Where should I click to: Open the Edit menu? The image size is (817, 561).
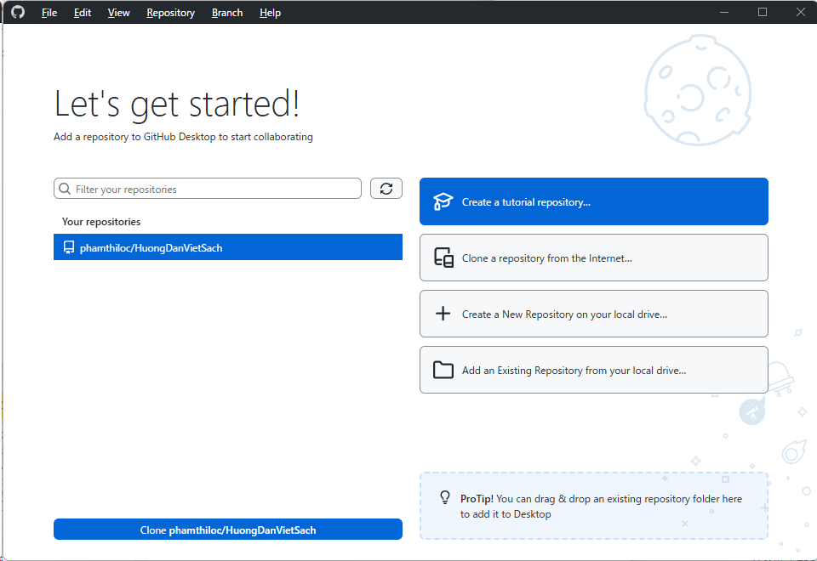point(83,13)
